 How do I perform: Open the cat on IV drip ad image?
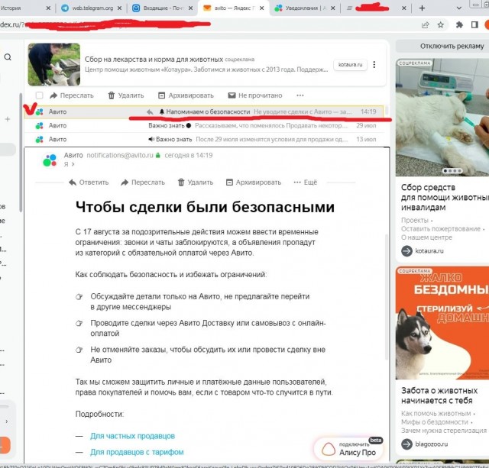tap(442, 117)
